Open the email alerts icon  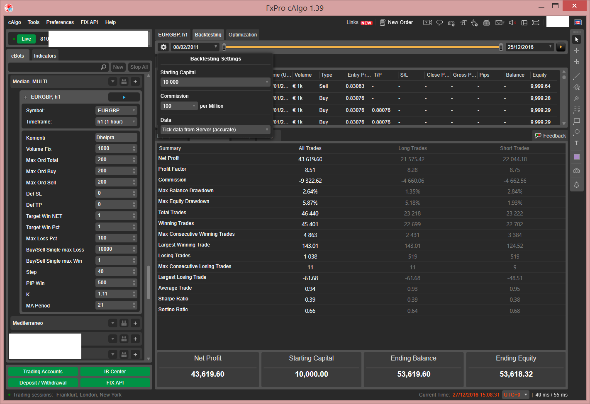[500, 23]
